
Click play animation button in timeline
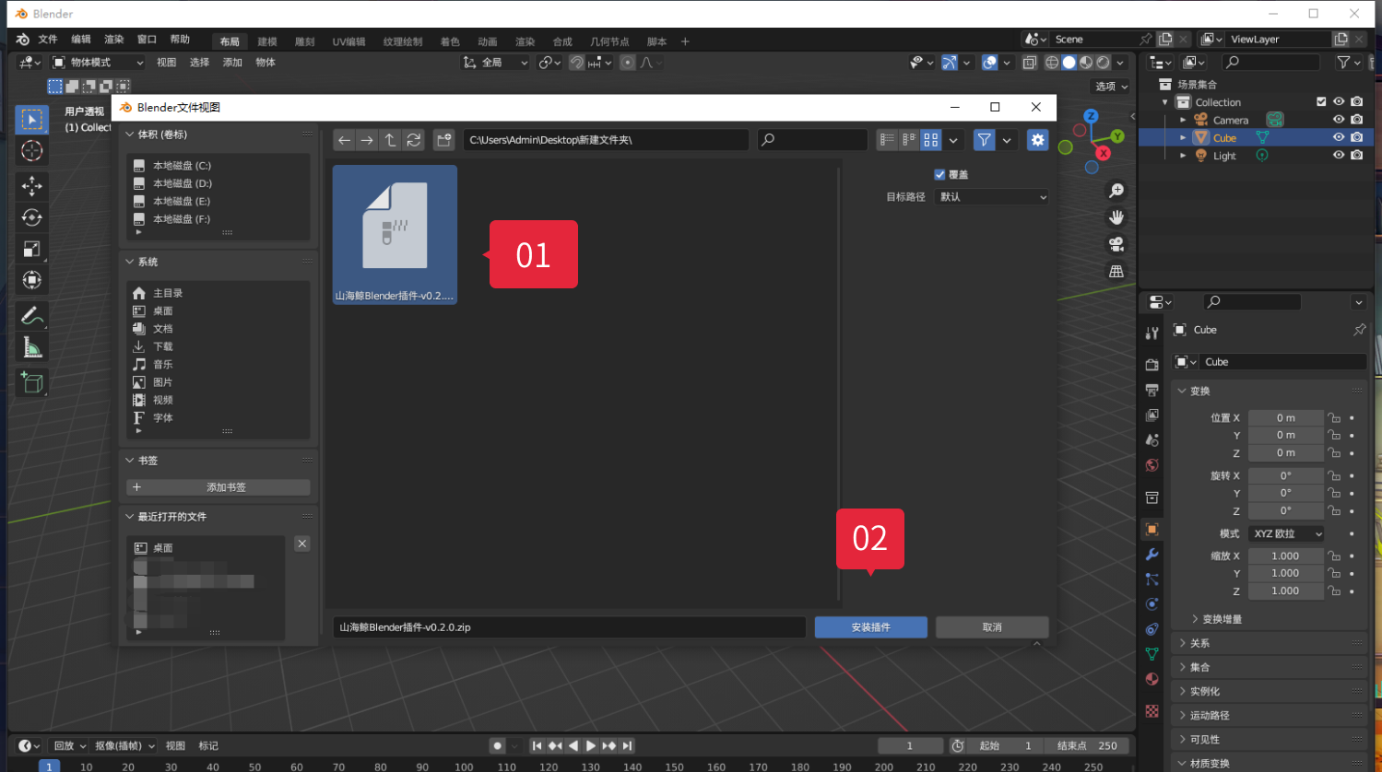(x=591, y=745)
